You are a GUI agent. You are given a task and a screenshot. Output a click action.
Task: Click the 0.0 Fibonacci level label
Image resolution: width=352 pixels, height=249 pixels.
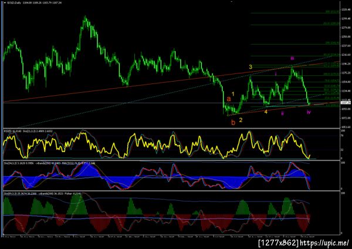(332, 105)
